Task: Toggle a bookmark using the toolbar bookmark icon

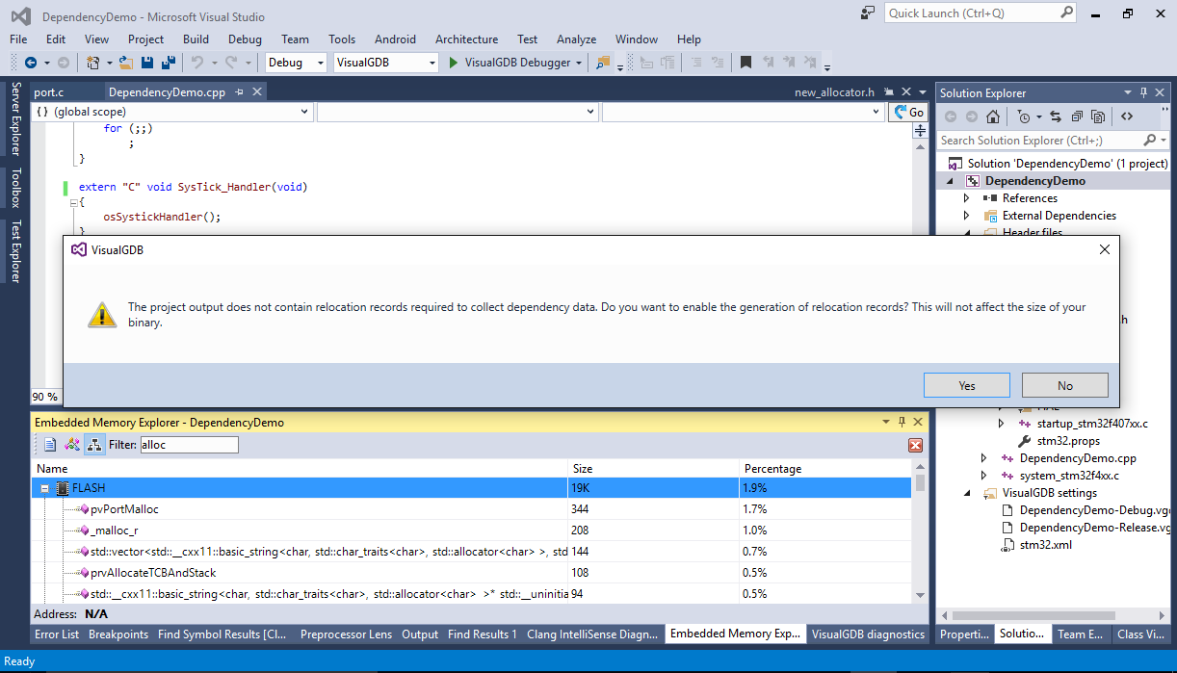Action: point(745,63)
